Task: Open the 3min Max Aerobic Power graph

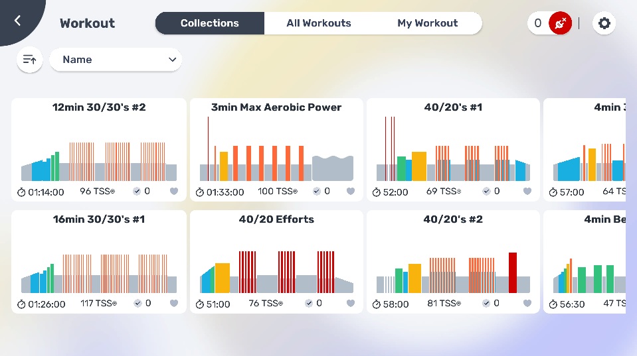Action: click(x=276, y=148)
